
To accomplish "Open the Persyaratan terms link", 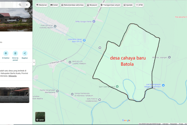I will coord(173,124).
